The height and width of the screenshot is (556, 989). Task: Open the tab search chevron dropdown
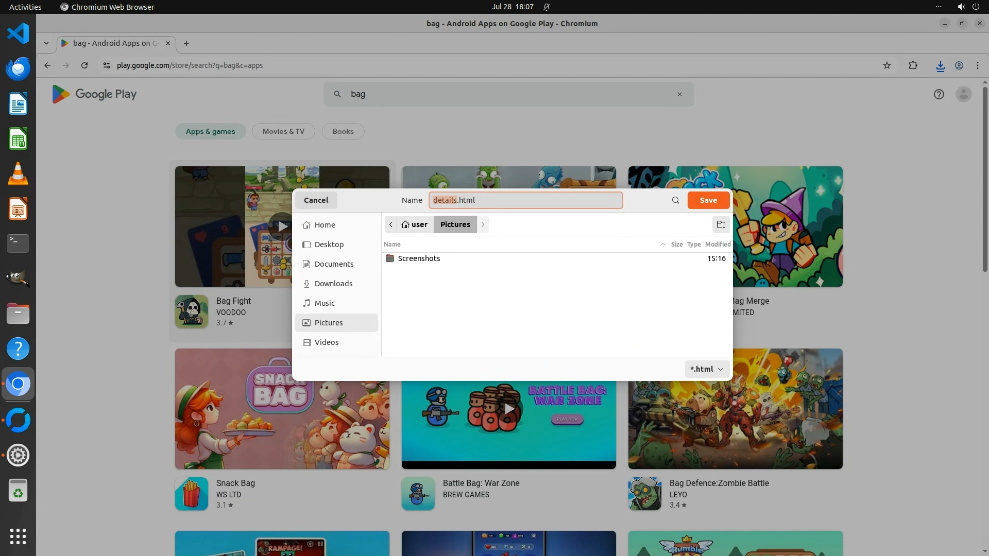pyautogui.click(x=46, y=43)
